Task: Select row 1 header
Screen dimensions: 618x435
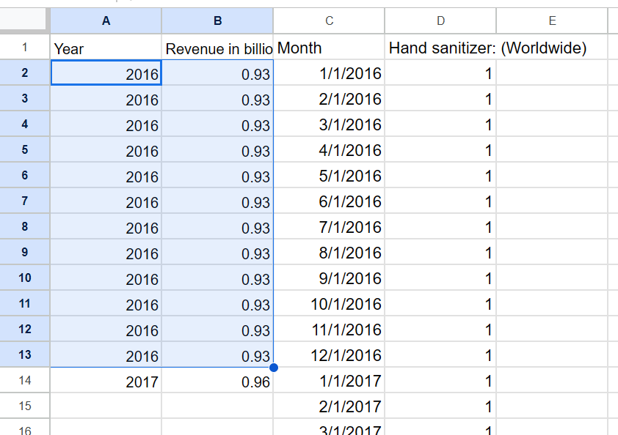Action: click(x=24, y=47)
